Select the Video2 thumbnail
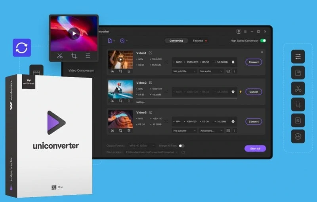This screenshot has width=317, height=202. tap(120, 89)
